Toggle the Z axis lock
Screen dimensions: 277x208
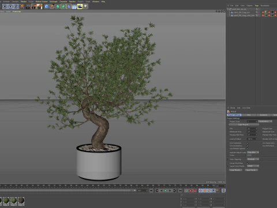pyautogui.click(x=16, y=6)
